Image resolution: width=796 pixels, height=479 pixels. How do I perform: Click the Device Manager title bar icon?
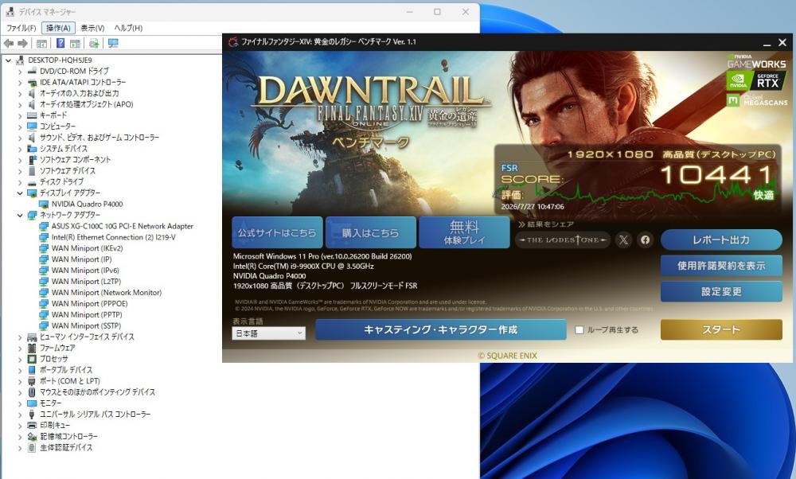point(10,11)
